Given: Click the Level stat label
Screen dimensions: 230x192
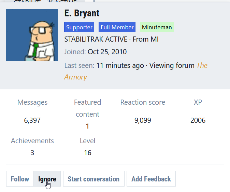Looking at the screenshot, I should [87, 141].
